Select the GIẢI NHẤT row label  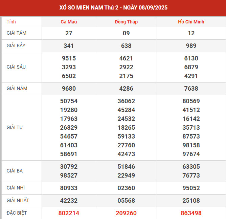(18, 200)
